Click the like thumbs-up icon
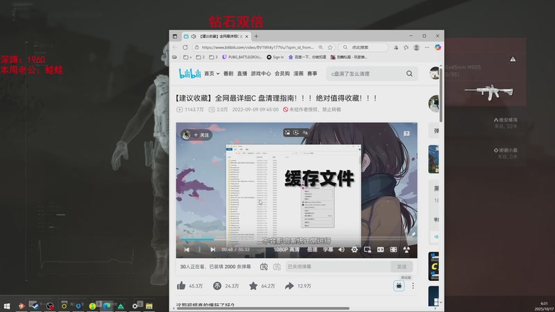The image size is (555, 312). [x=181, y=286]
